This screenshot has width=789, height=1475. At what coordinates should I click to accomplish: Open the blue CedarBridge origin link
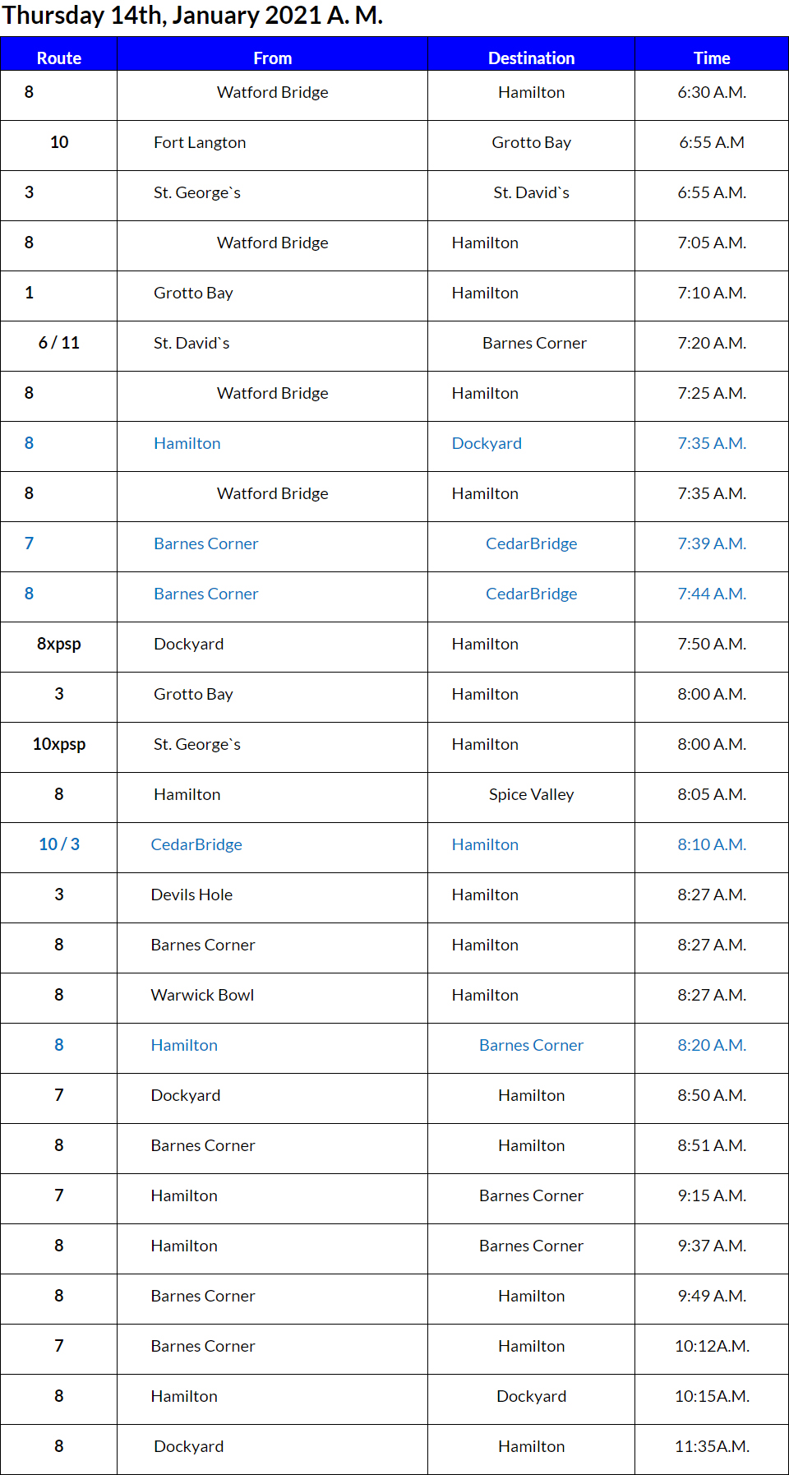pyautogui.click(x=196, y=844)
